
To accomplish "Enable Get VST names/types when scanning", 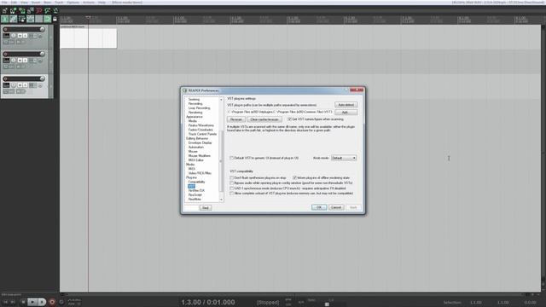I will click(289, 119).
